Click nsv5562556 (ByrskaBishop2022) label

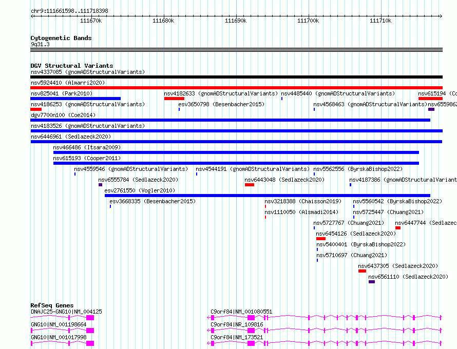click(x=358, y=169)
